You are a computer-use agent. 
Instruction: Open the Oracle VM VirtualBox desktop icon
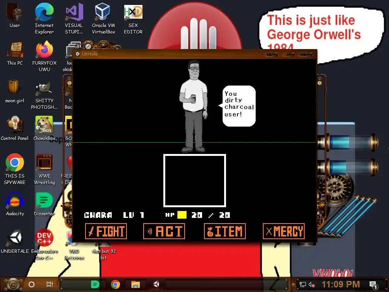pos(103,19)
